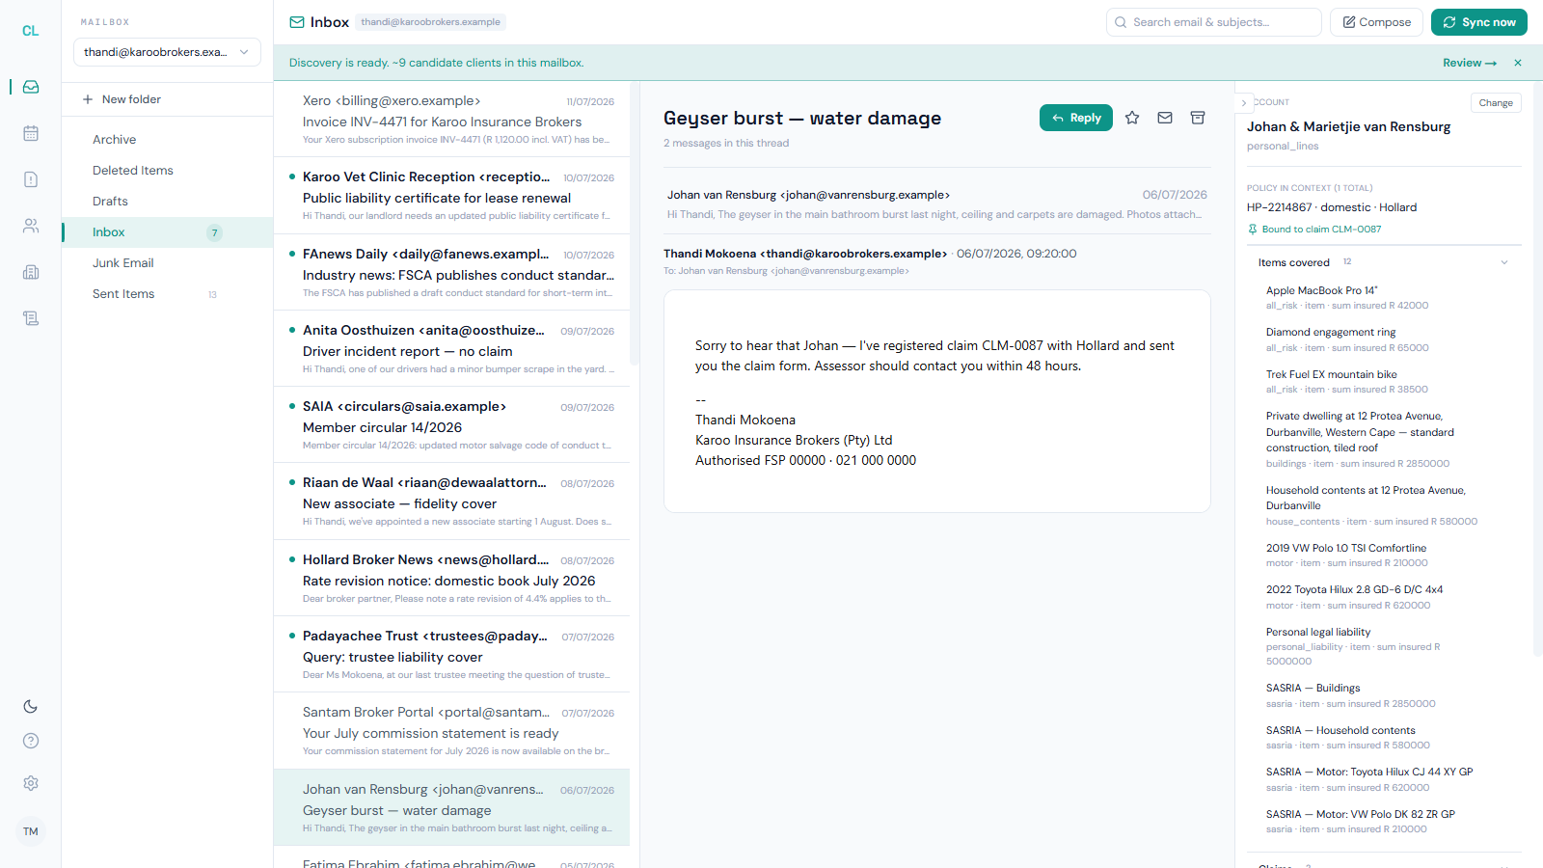
Task: Open the FAnews Daily email
Action: [451, 272]
